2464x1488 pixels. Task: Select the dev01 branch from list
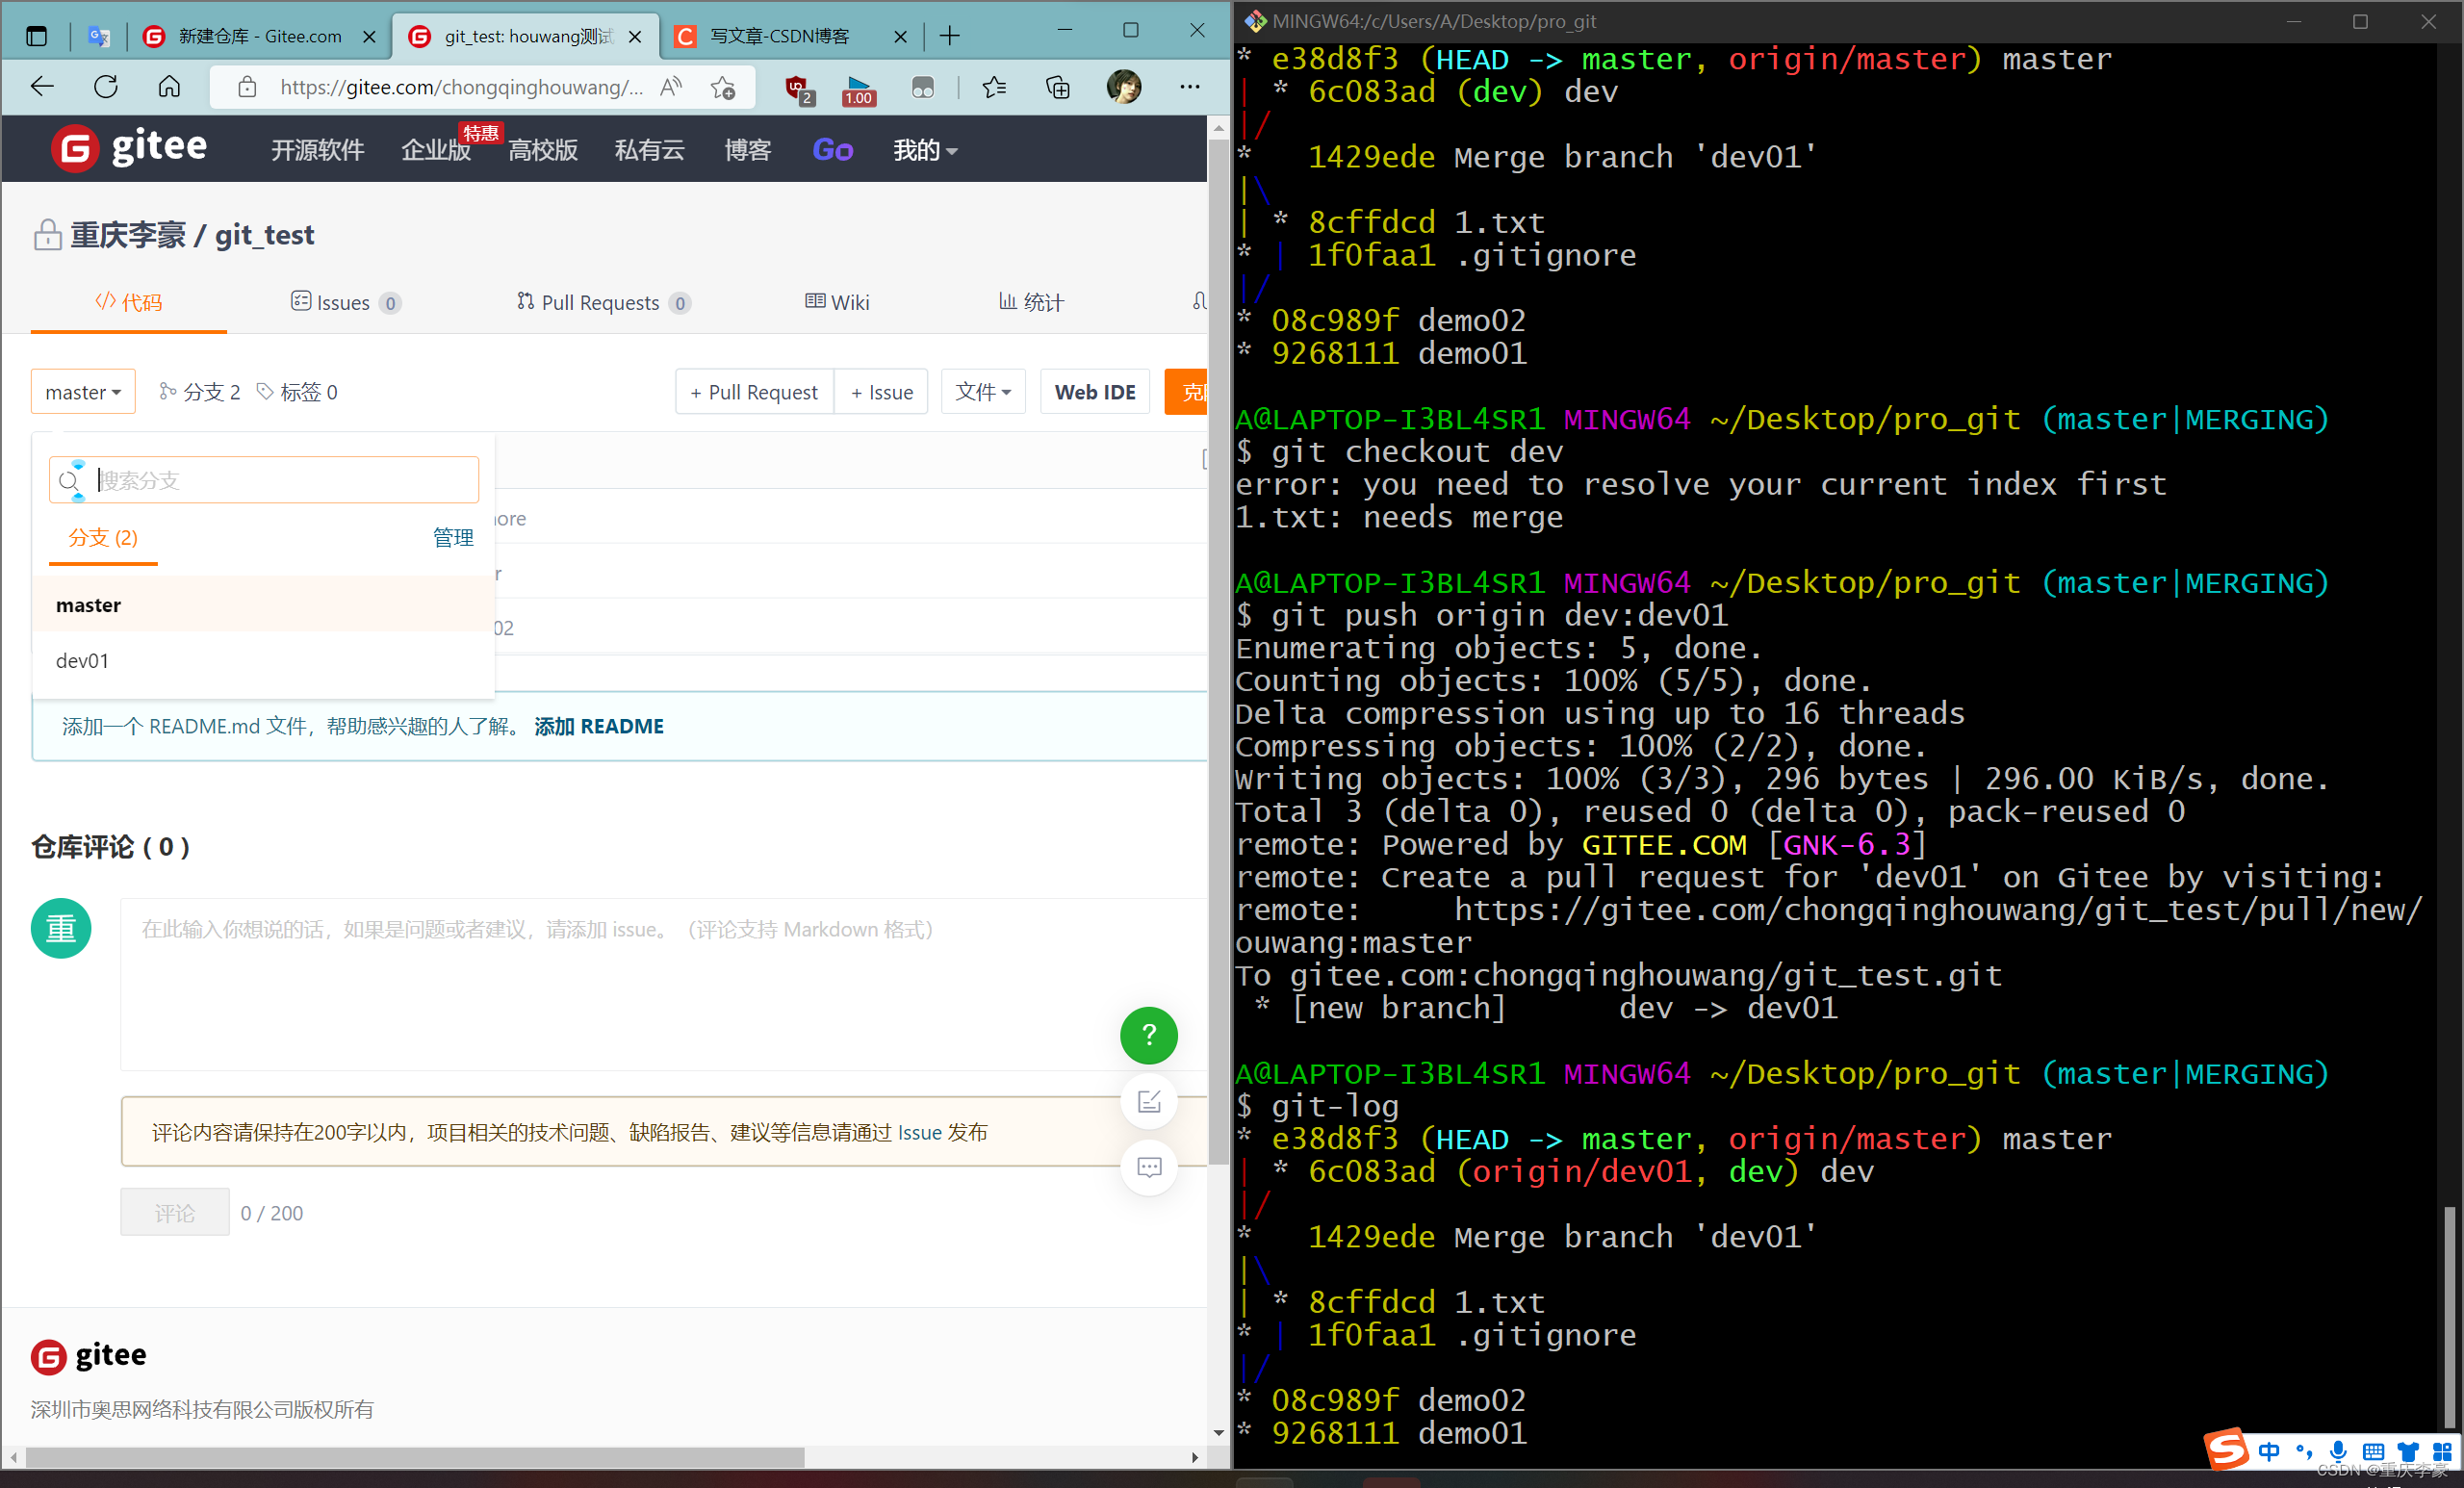(82, 660)
